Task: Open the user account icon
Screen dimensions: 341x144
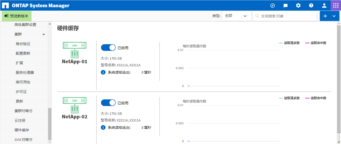Action: 324,5
